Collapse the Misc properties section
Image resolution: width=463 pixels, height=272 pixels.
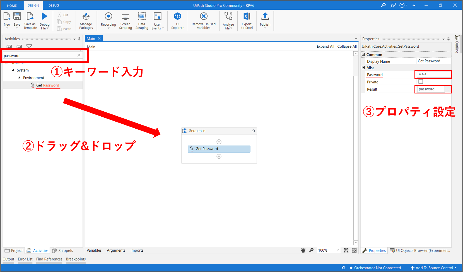coord(363,68)
